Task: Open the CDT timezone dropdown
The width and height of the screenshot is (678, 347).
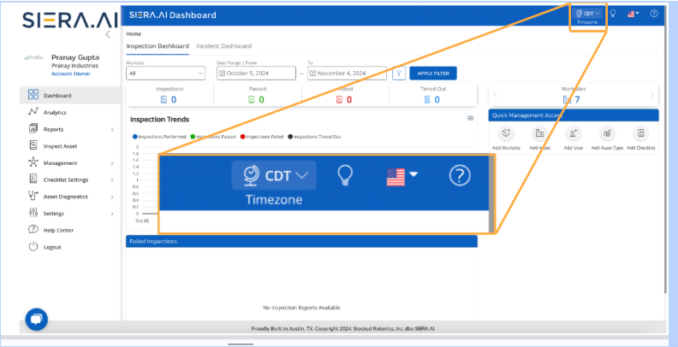Action: tap(587, 14)
